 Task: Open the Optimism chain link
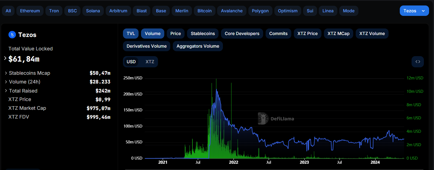[288, 11]
